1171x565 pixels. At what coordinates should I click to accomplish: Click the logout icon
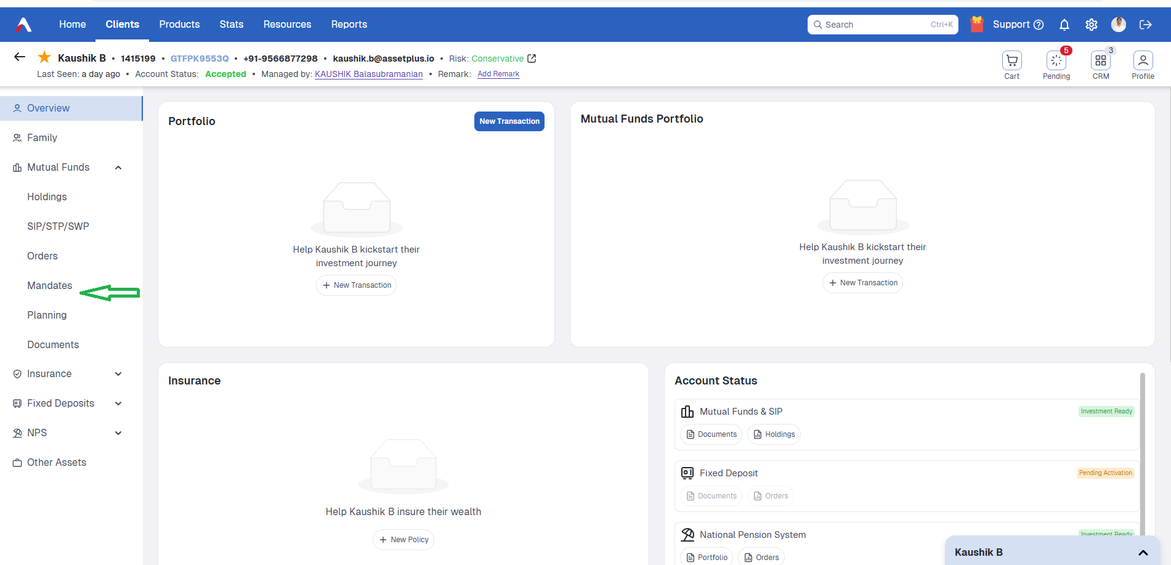click(1146, 25)
